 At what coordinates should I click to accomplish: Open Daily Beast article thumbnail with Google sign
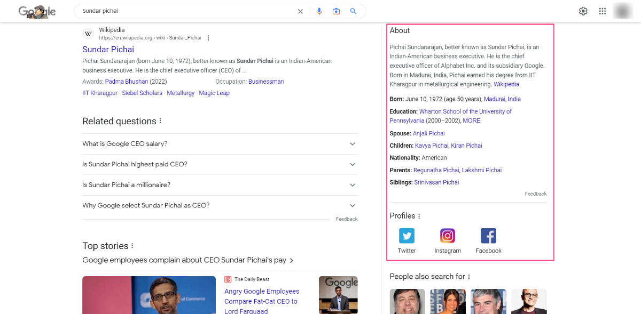pyautogui.click(x=338, y=295)
